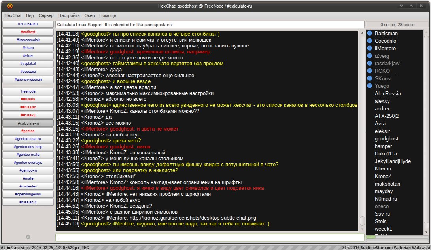431x250 pixels.
Task: Click the im9.eu link in footer
Action: click(x=13, y=248)
